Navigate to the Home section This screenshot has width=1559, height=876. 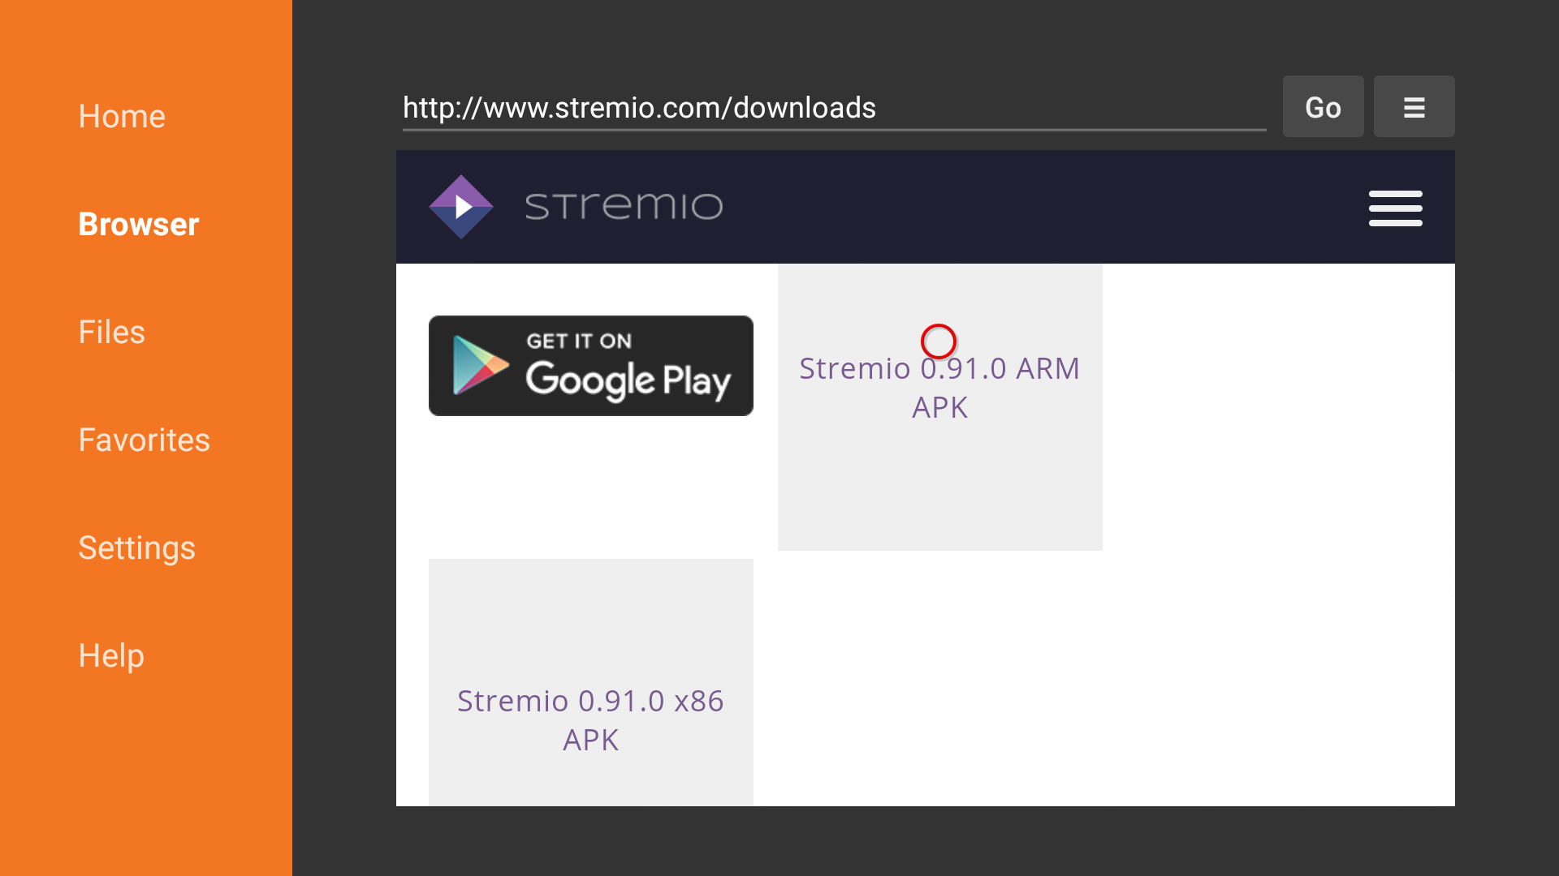[x=122, y=117]
